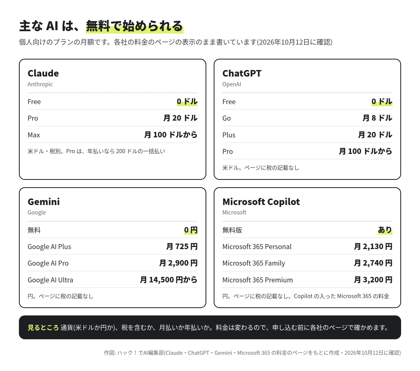The width and height of the screenshot is (420, 371).
Task: Click Claude's Max plan label
Action: pyautogui.click(x=34, y=135)
